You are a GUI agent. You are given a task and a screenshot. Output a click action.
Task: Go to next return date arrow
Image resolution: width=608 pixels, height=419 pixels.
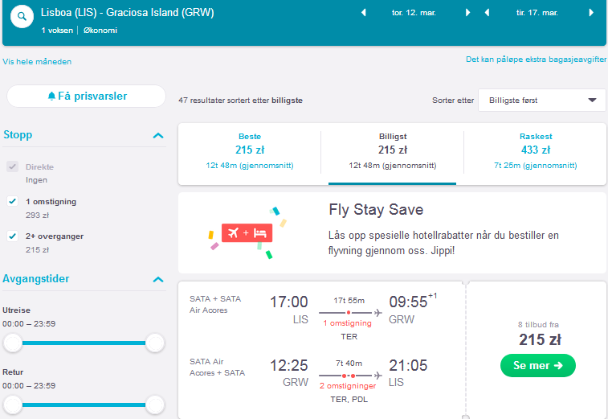[x=591, y=12]
